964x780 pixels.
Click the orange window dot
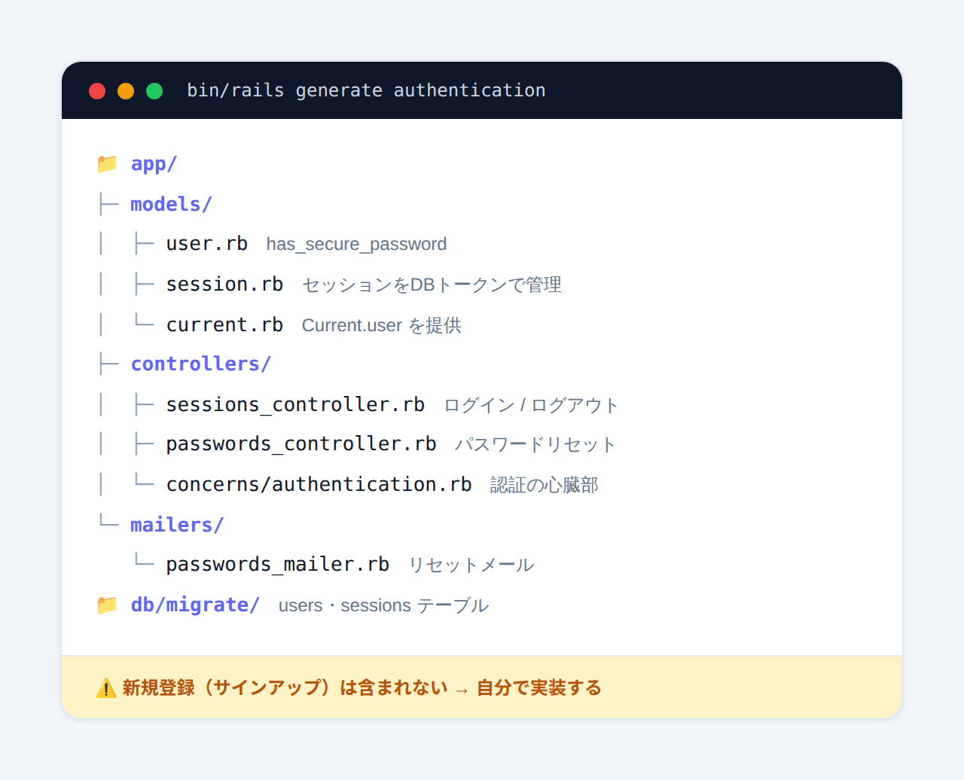click(x=126, y=91)
